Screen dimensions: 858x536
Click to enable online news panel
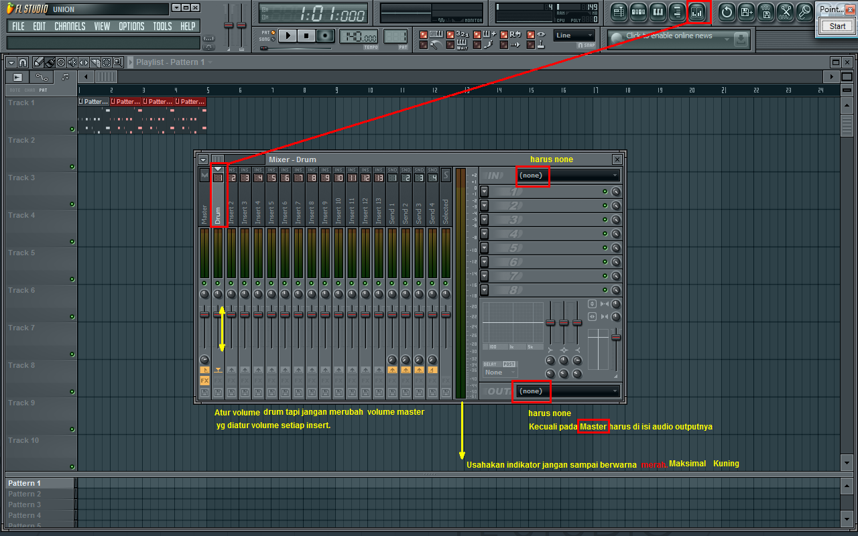[x=678, y=39]
